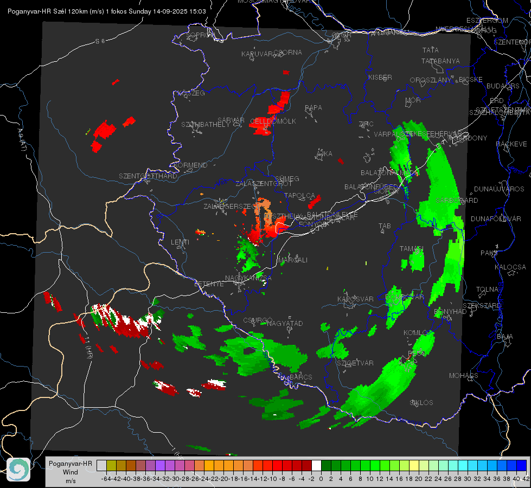Image resolution: width=531 pixels, height=488 pixels.
Task: Pick the light gray swatch at the legend start
Action: pos(101,465)
